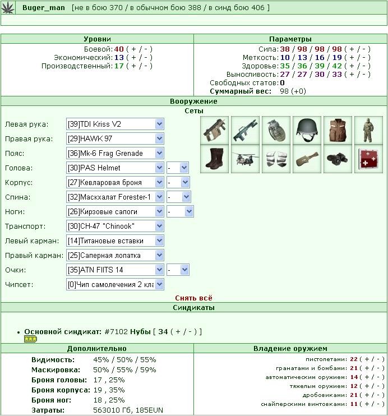Open the Очки goggles dropdown
This screenshot has width=388, height=416.
coord(115,270)
